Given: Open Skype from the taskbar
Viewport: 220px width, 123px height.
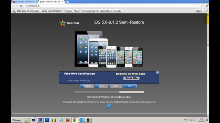Looking at the screenshot, I should pos(81,120).
